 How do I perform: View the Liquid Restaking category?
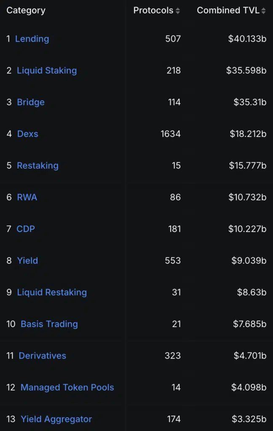tap(52, 292)
